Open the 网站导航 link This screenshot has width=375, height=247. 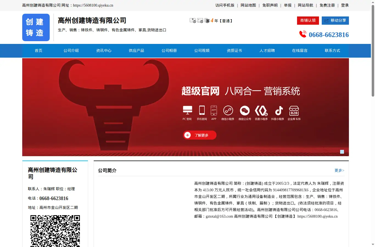coord(306,5)
